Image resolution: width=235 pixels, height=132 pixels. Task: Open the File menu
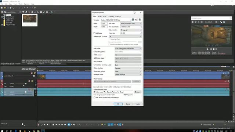(2, 4)
